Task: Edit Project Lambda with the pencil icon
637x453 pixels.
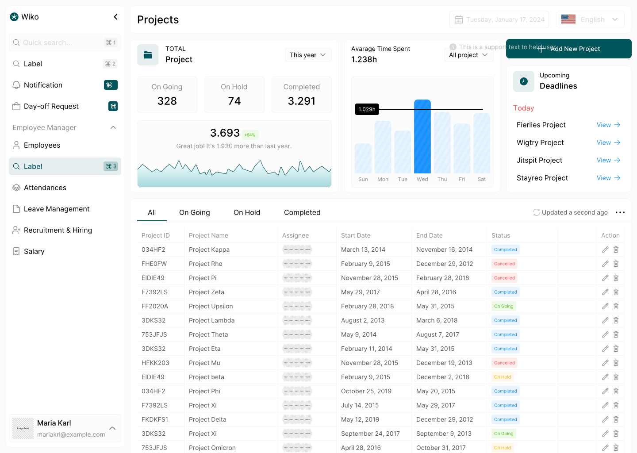Action: 605,320
